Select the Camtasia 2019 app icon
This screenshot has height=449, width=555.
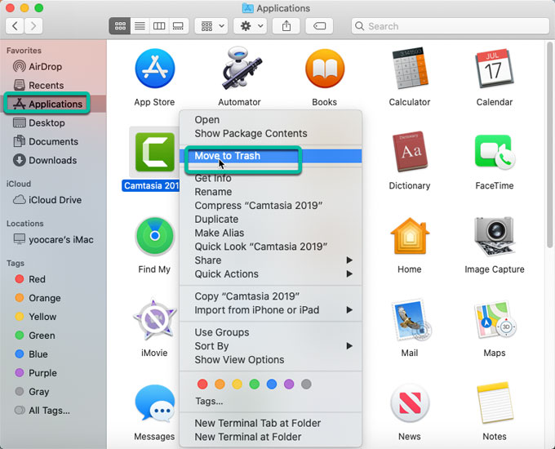[155, 153]
